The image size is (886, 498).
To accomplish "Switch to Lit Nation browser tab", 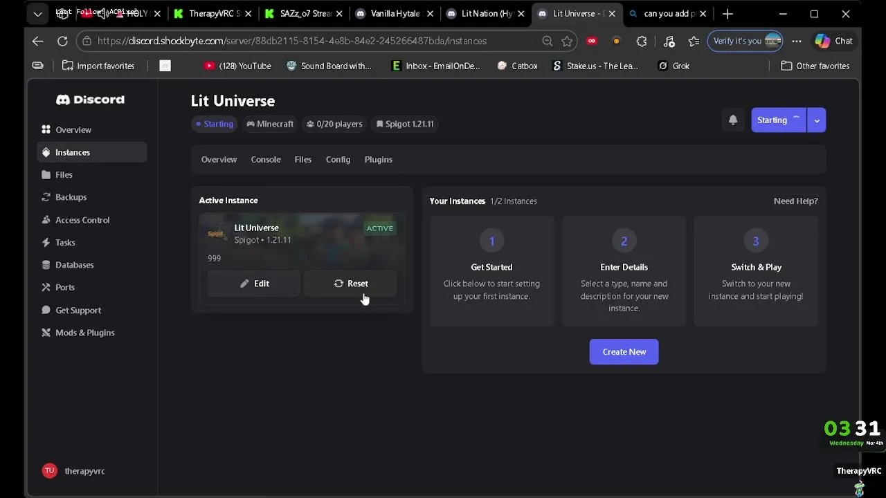I will coord(485,14).
